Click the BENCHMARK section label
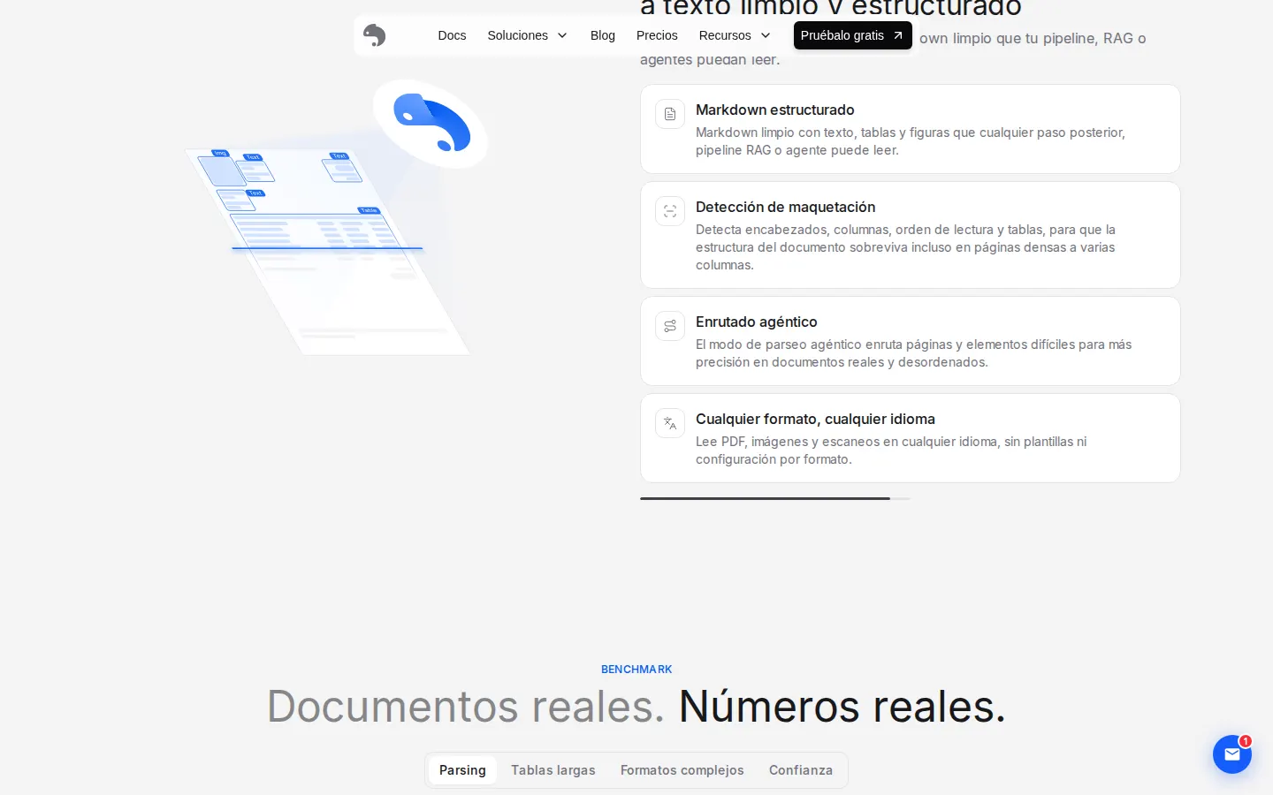This screenshot has height=795, width=1273. 636,670
